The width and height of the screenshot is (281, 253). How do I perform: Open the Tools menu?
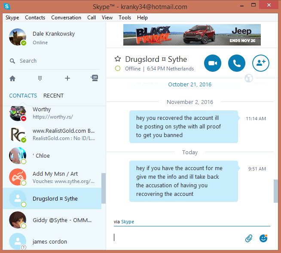[125, 18]
